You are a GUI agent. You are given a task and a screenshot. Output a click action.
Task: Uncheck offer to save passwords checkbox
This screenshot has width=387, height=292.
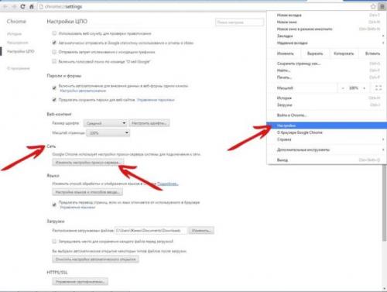pos(54,100)
